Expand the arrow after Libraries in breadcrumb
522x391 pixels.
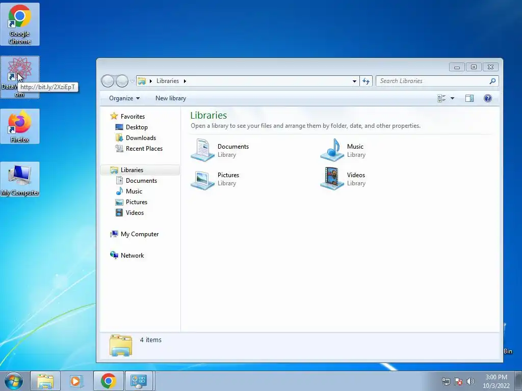(185, 81)
